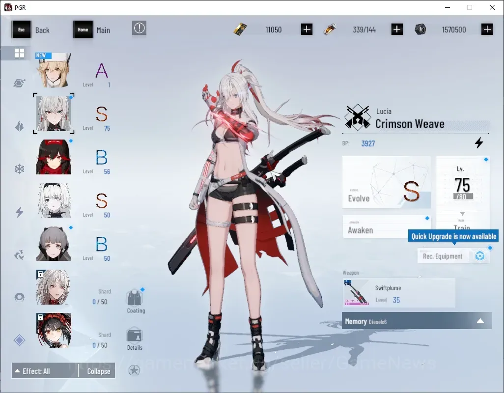Collapse the character list

click(x=98, y=371)
